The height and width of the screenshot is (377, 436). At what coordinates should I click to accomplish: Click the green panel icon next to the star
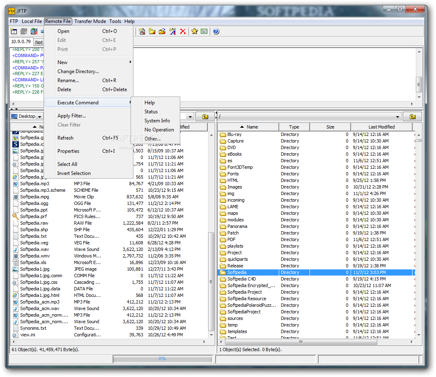204,31
